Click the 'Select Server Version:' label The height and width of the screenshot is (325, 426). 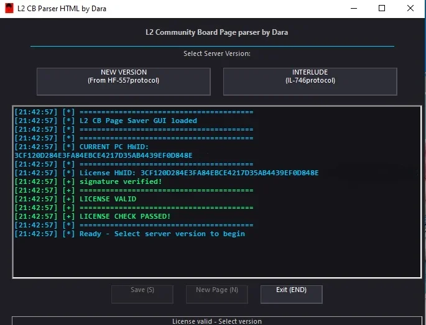tap(217, 53)
